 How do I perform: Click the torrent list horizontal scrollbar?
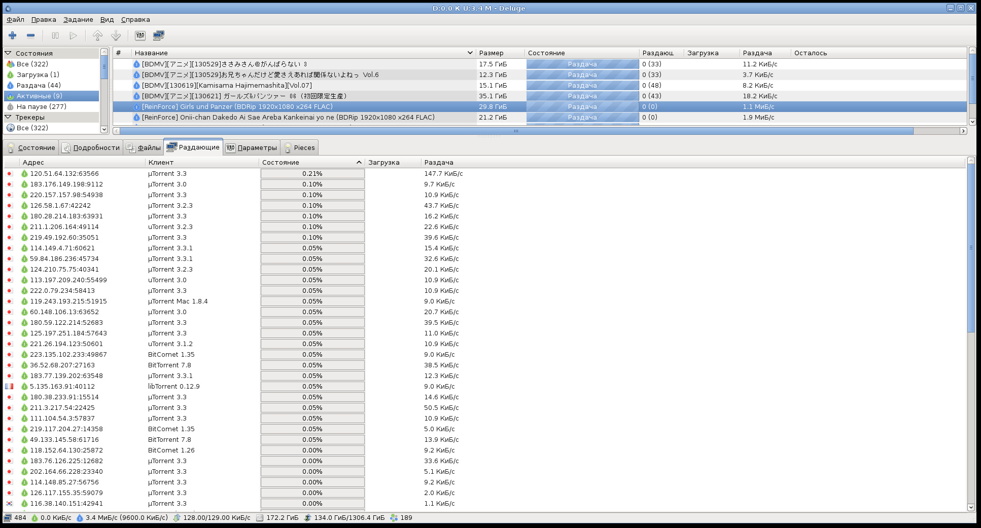(x=512, y=131)
